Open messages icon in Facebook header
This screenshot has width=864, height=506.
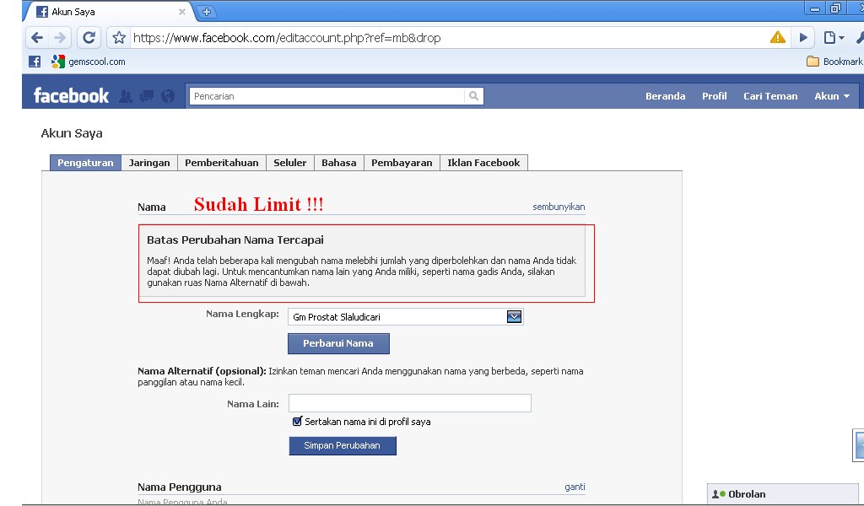click(x=147, y=96)
